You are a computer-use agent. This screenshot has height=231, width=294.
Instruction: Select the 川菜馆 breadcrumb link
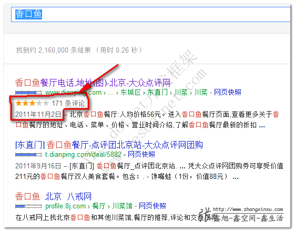(122, 206)
